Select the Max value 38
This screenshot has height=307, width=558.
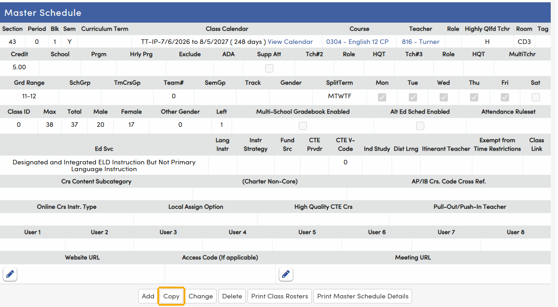pyautogui.click(x=50, y=125)
